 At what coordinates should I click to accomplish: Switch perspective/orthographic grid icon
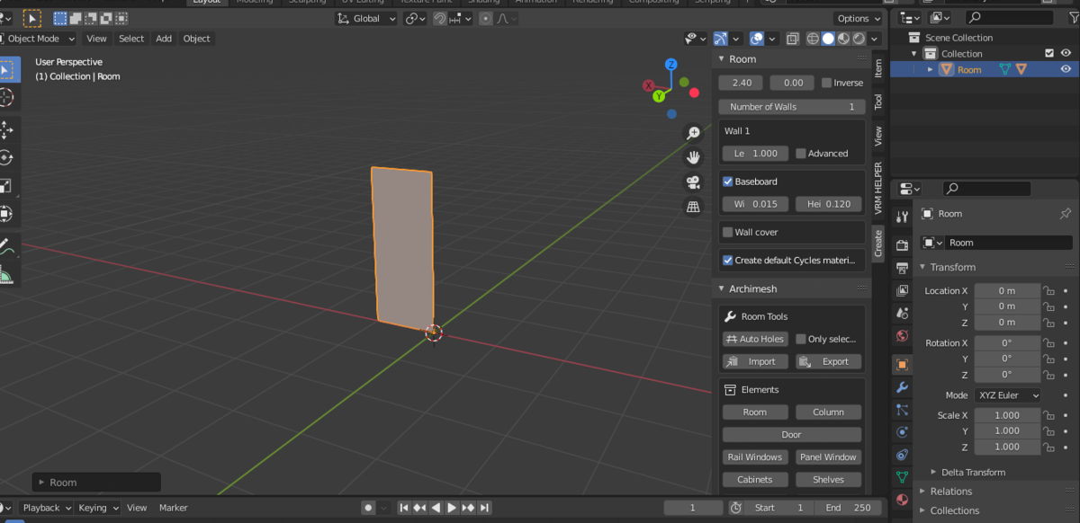[694, 207]
